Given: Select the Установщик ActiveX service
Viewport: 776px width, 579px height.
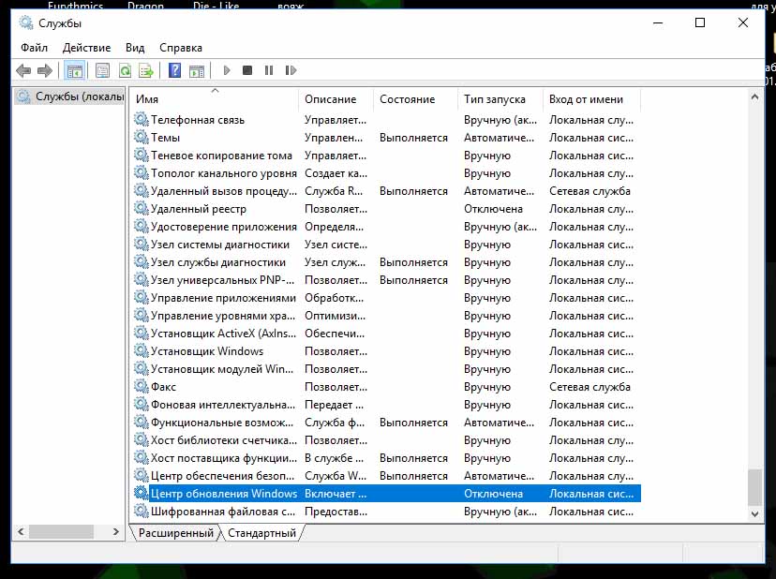Looking at the screenshot, I should [x=387, y=334].
